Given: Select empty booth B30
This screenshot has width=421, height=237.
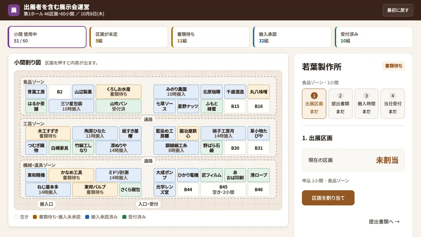Looking at the screenshot, I should click(x=235, y=148).
